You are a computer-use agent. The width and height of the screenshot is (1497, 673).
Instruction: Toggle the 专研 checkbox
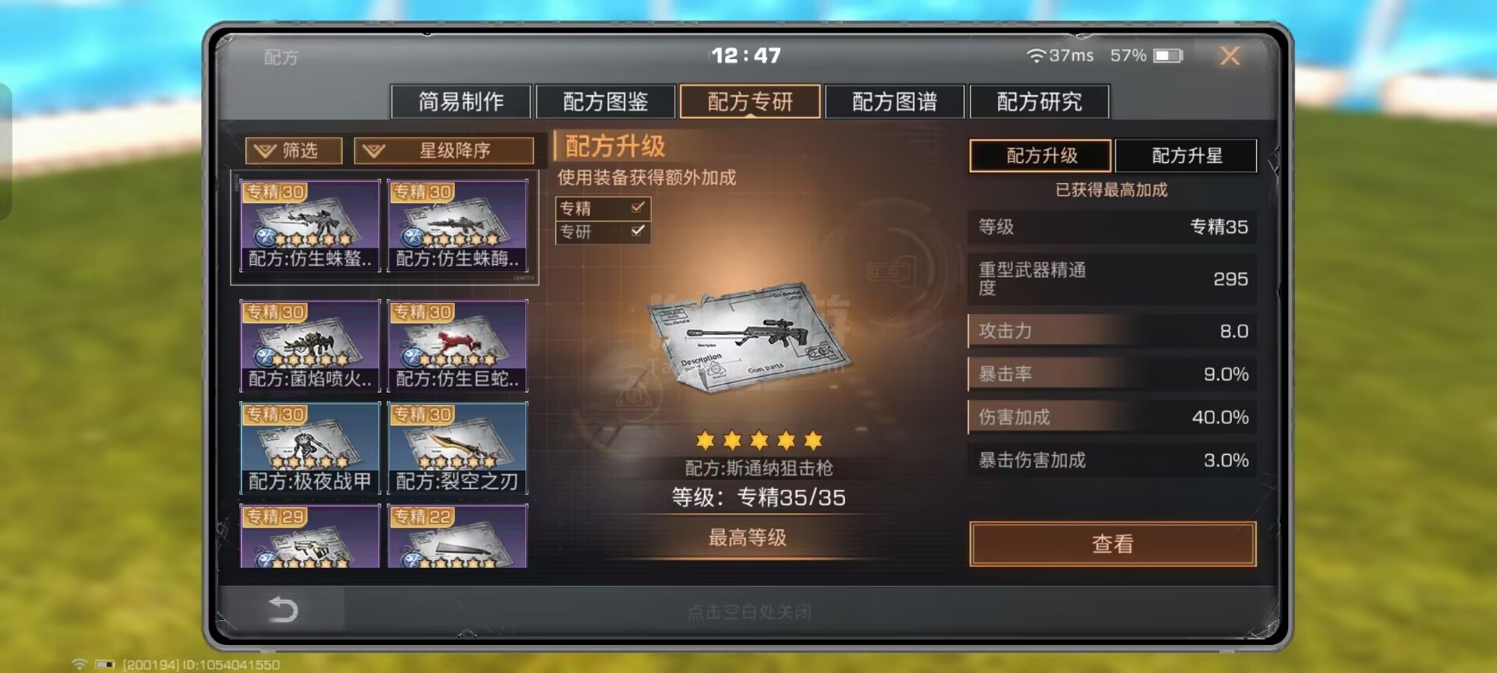638,231
